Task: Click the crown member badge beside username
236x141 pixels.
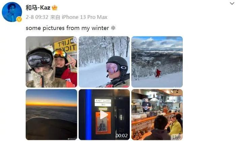Action: click(55, 7)
